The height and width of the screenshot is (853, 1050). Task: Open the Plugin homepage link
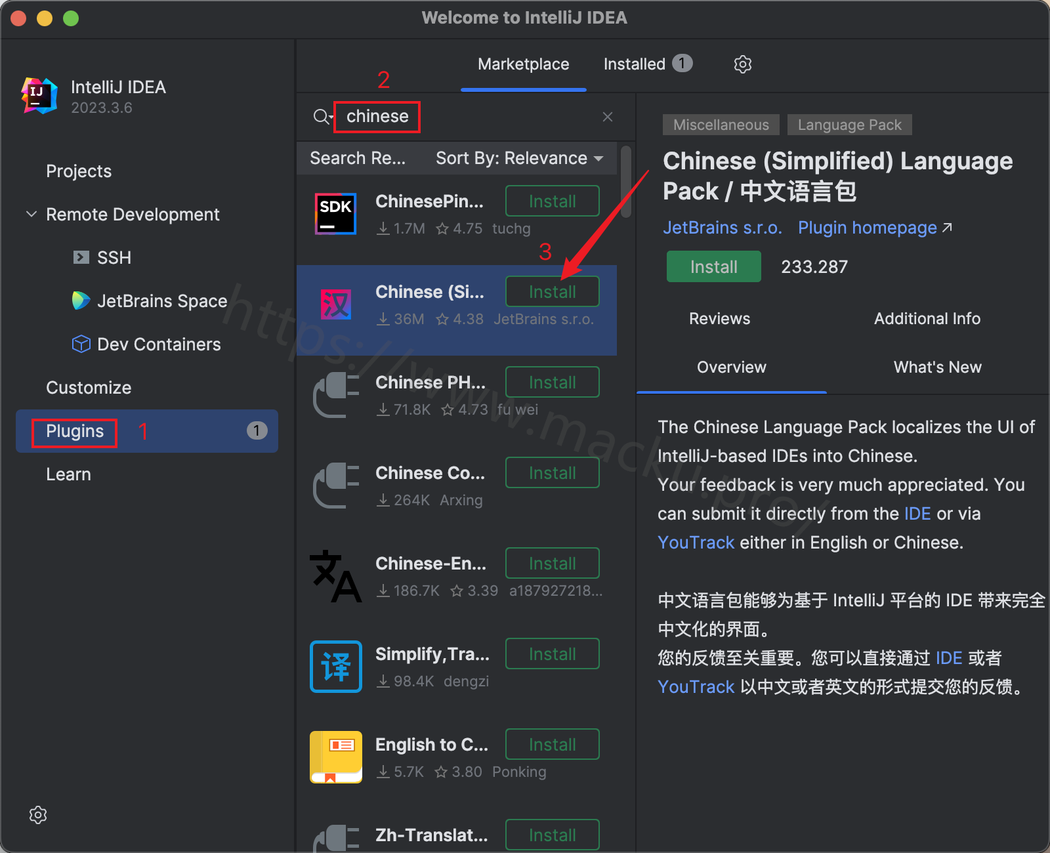(x=867, y=228)
